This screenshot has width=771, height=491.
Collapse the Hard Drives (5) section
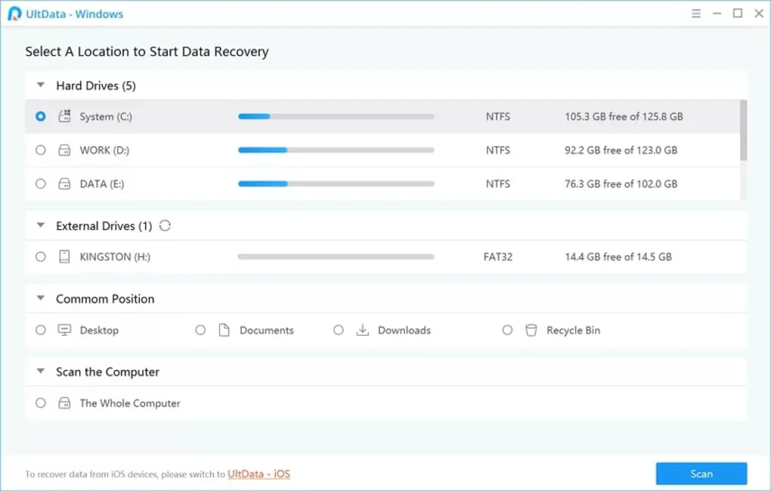41,85
